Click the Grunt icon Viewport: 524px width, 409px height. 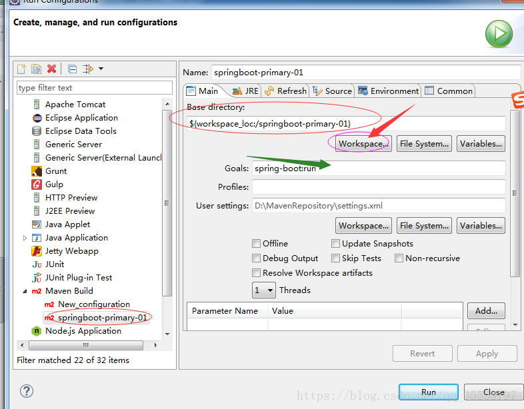[x=37, y=171]
